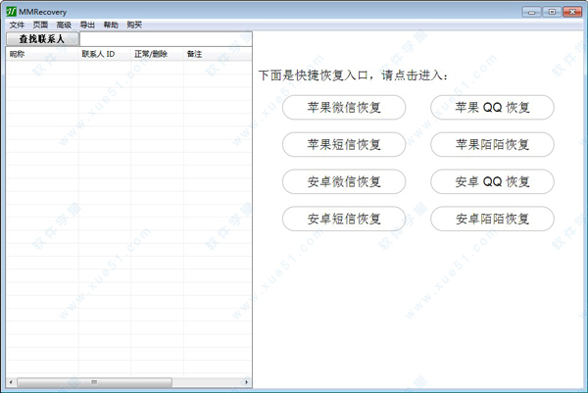Choose 苹果短信恢复 option
This screenshot has height=393, width=588.
344,144
